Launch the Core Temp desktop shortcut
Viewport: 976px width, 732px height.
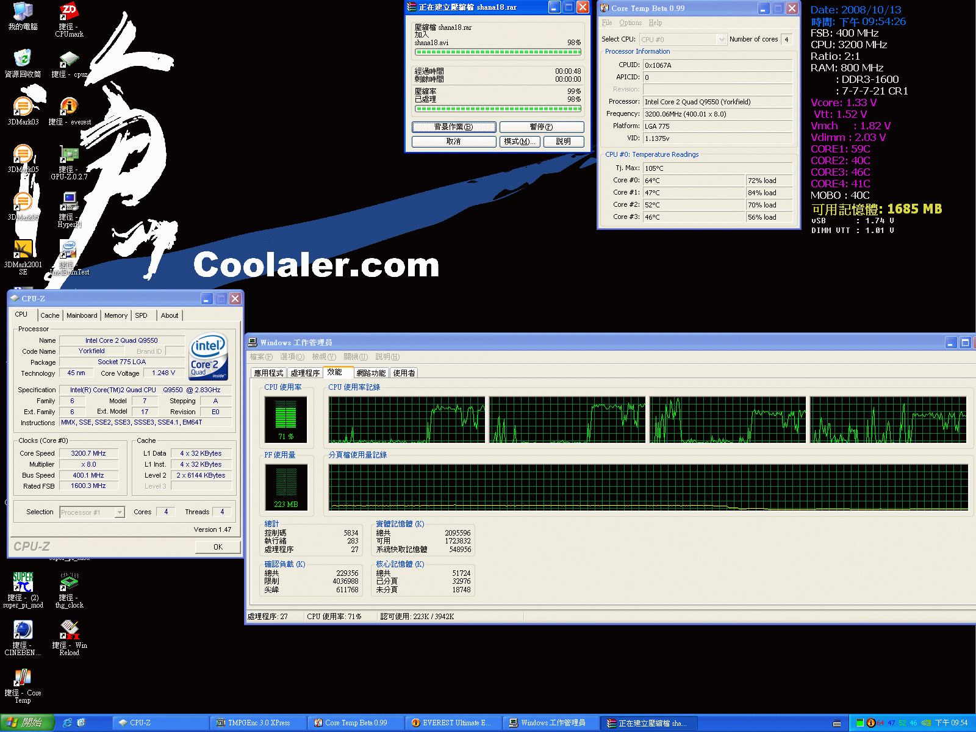click(x=23, y=686)
